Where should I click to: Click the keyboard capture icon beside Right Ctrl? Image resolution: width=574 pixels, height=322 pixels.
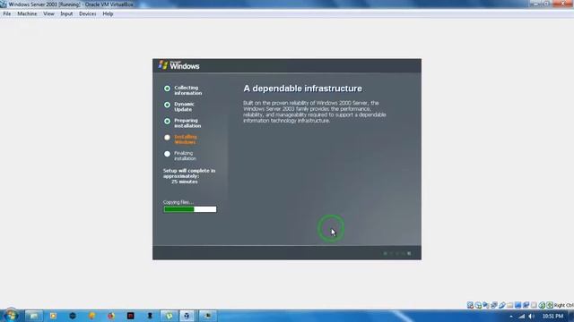point(550,305)
